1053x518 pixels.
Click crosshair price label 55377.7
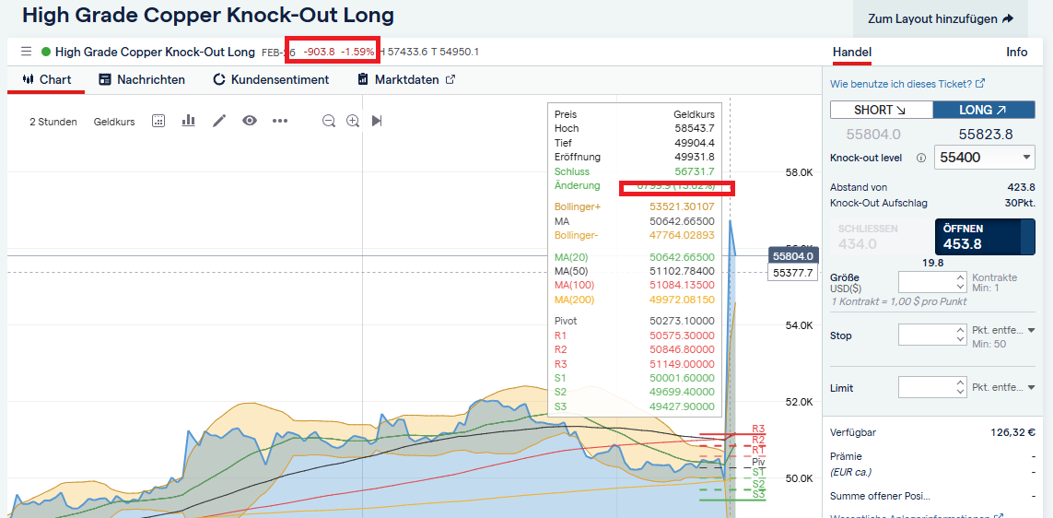(793, 273)
